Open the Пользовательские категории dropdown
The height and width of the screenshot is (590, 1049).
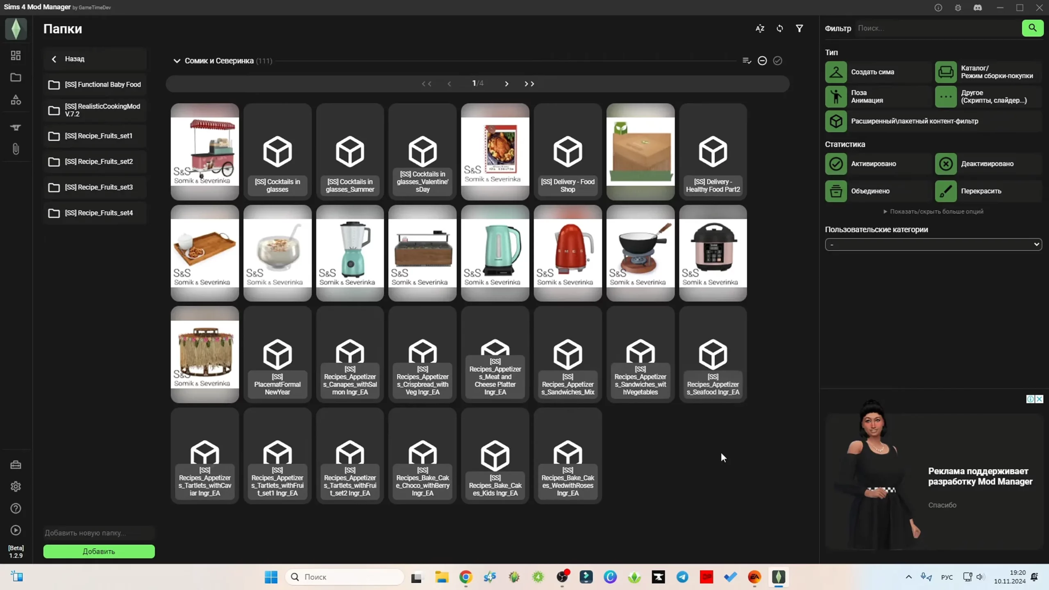[x=933, y=244]
